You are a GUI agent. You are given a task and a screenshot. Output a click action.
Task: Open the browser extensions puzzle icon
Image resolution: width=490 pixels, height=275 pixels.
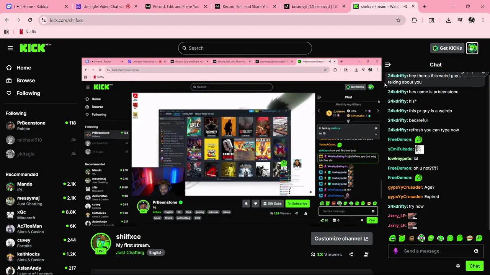414,20
